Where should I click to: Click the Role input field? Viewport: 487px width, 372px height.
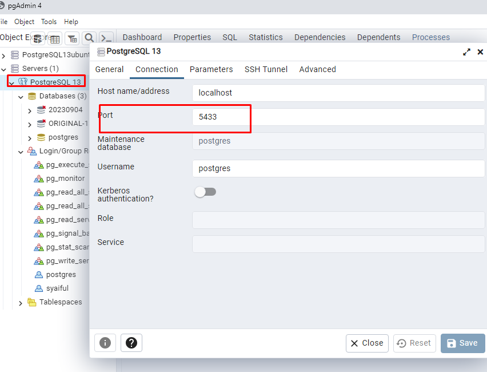coord(338,220)
